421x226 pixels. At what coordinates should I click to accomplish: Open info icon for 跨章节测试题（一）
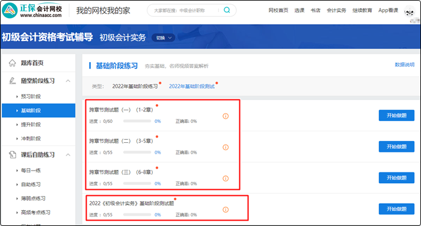tap(226, 116)
